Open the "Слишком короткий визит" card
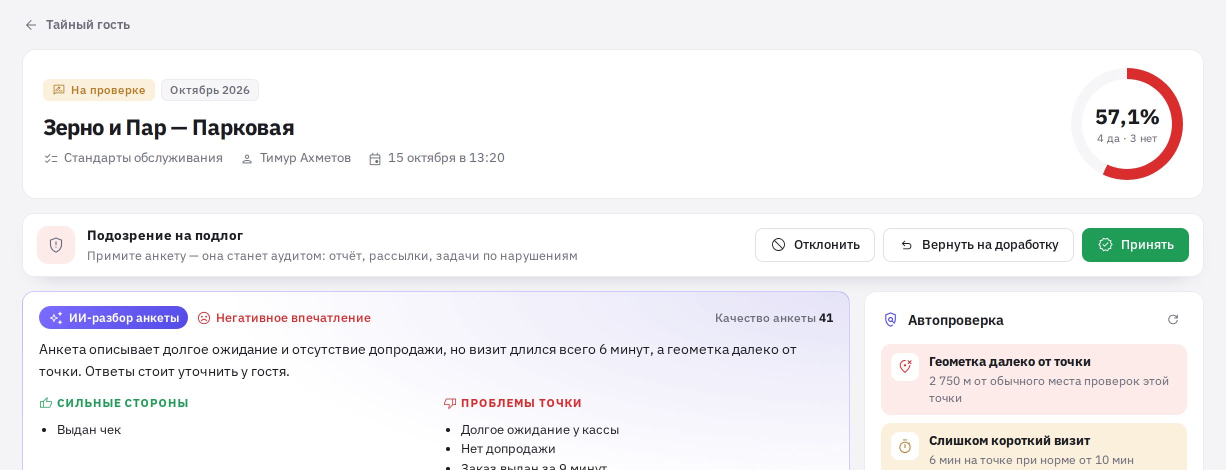The width and height of the screenshot is (1226, 470). [x=1034, y=447]
